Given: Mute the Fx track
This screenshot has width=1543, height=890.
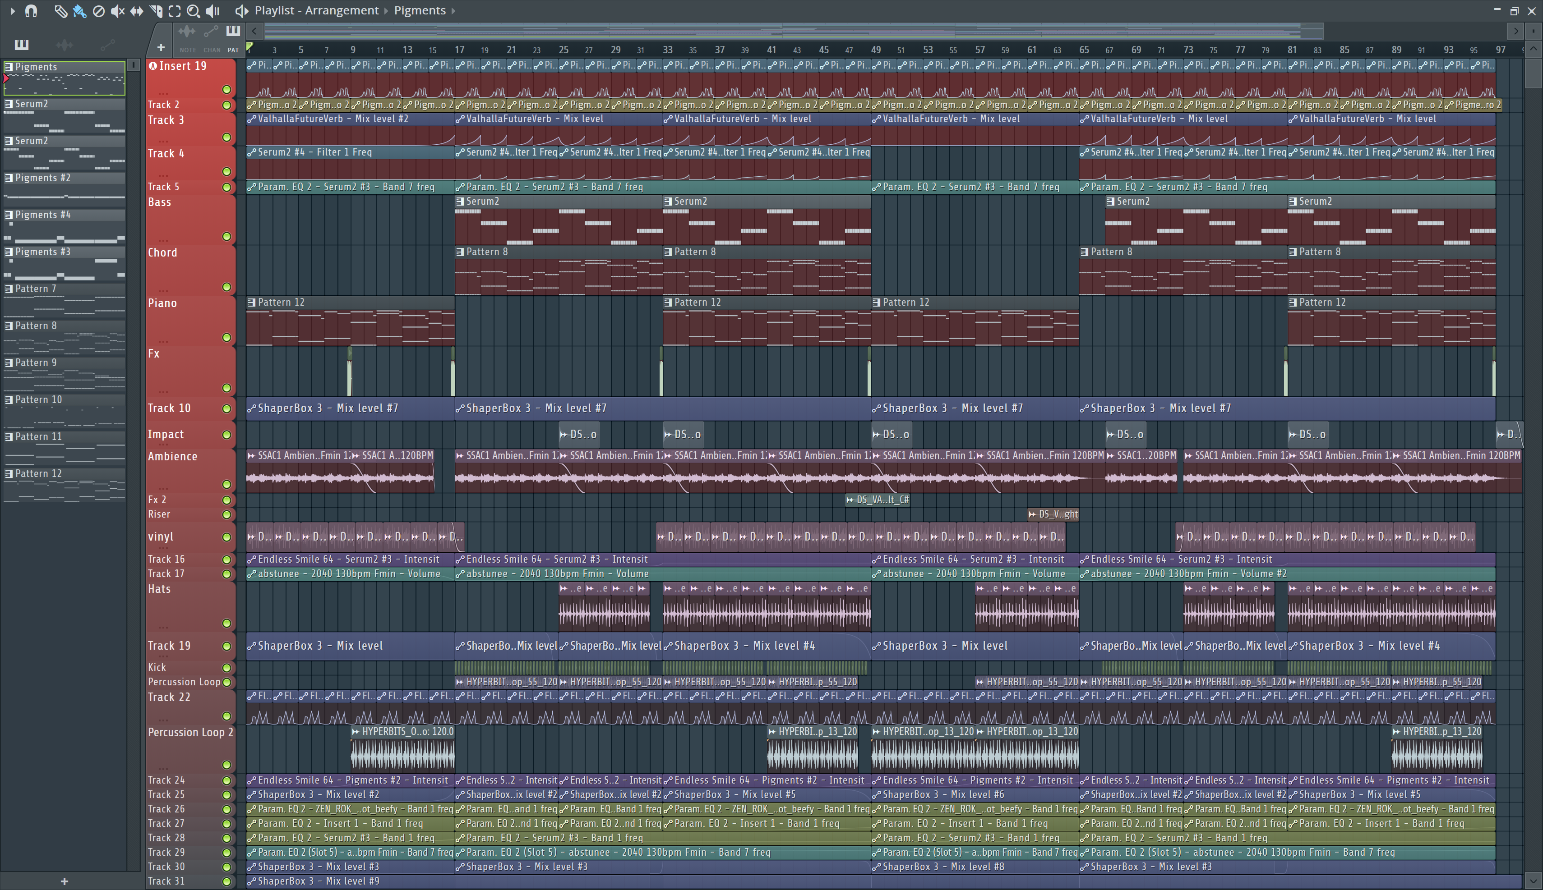Looking at the screenshot, I should point(226,388).
